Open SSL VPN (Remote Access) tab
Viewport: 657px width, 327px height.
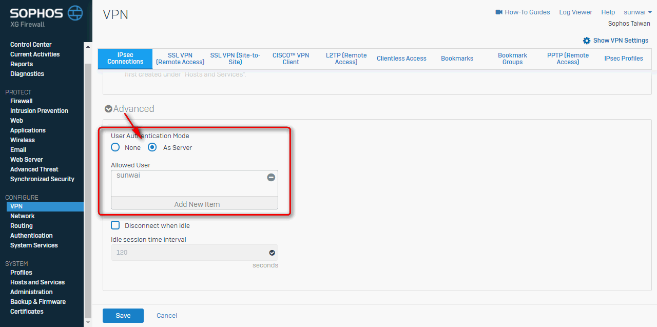tap(180, 59)
